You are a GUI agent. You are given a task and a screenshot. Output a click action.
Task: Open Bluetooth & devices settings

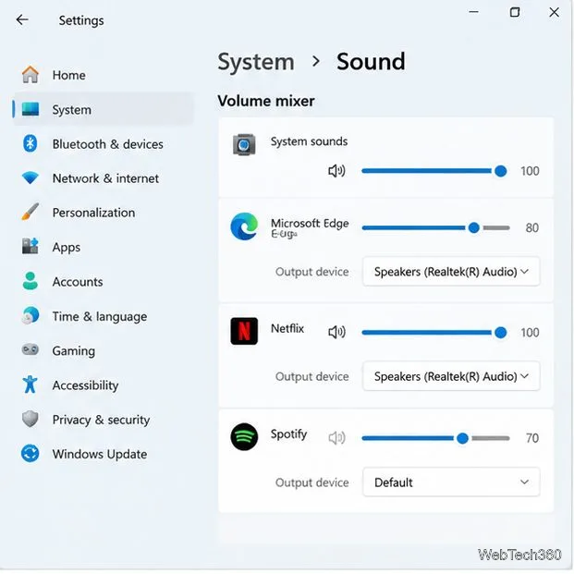[104, 143]
